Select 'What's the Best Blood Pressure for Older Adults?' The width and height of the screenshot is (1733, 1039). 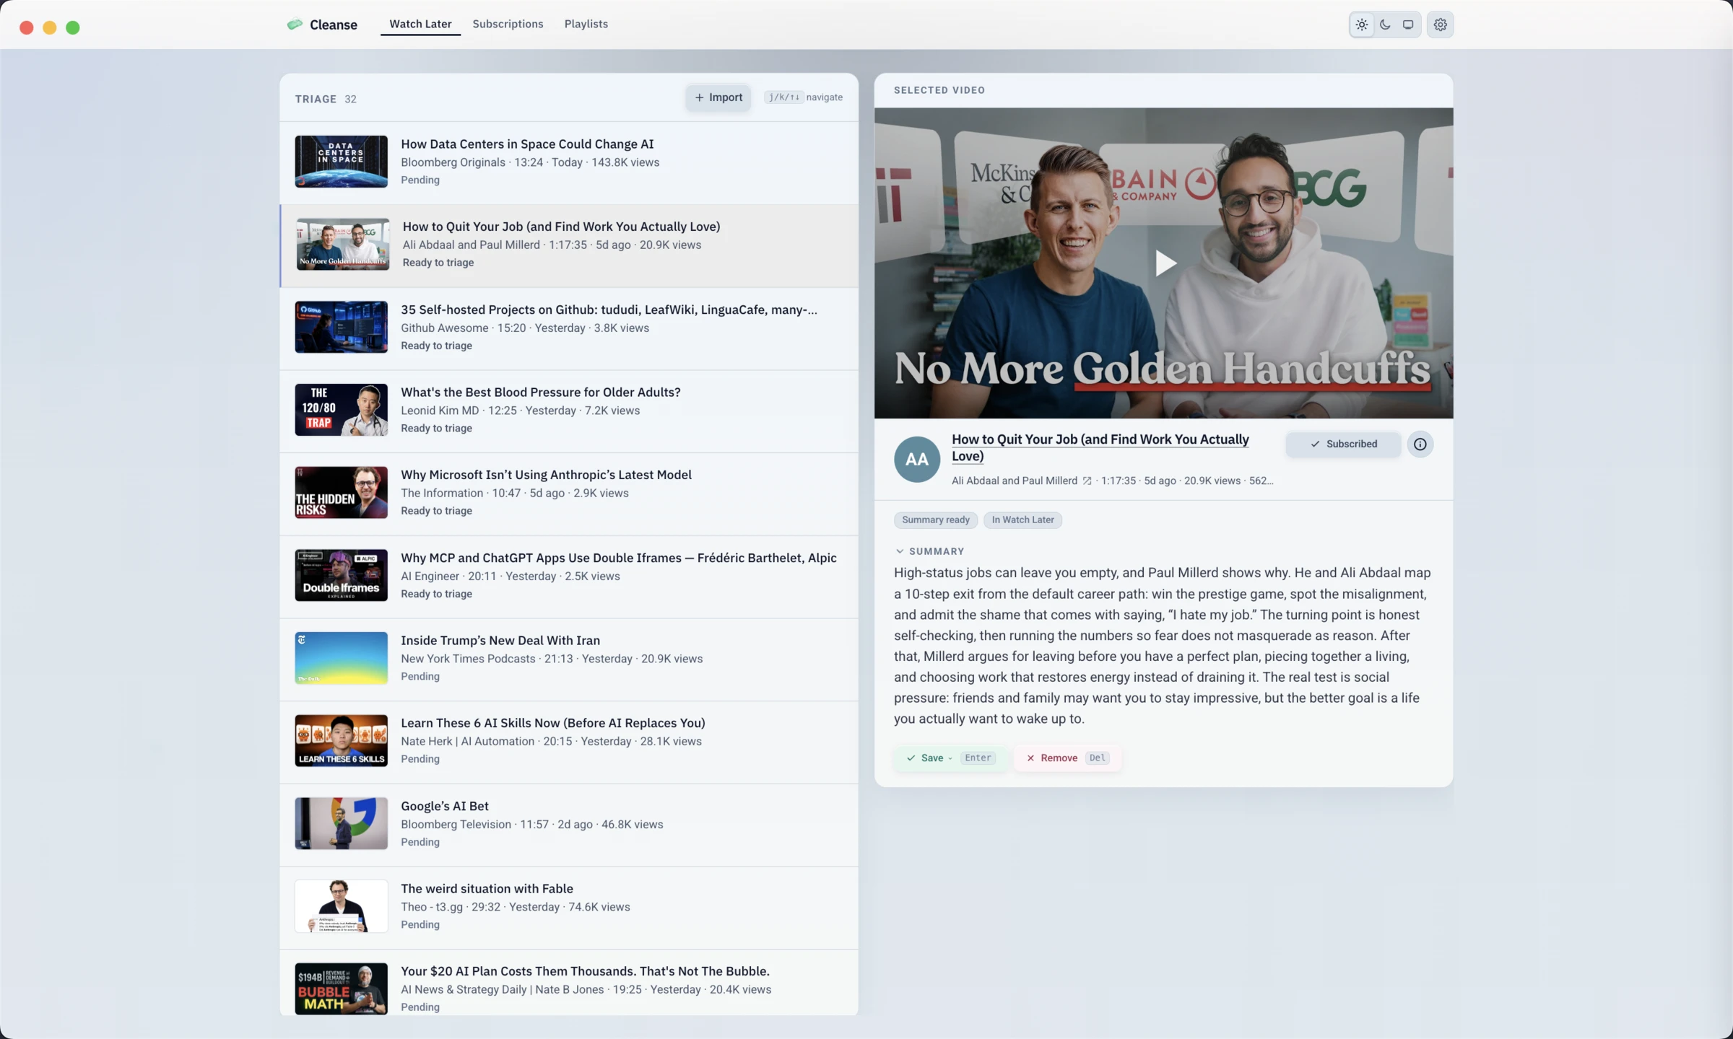coord(540,392)
